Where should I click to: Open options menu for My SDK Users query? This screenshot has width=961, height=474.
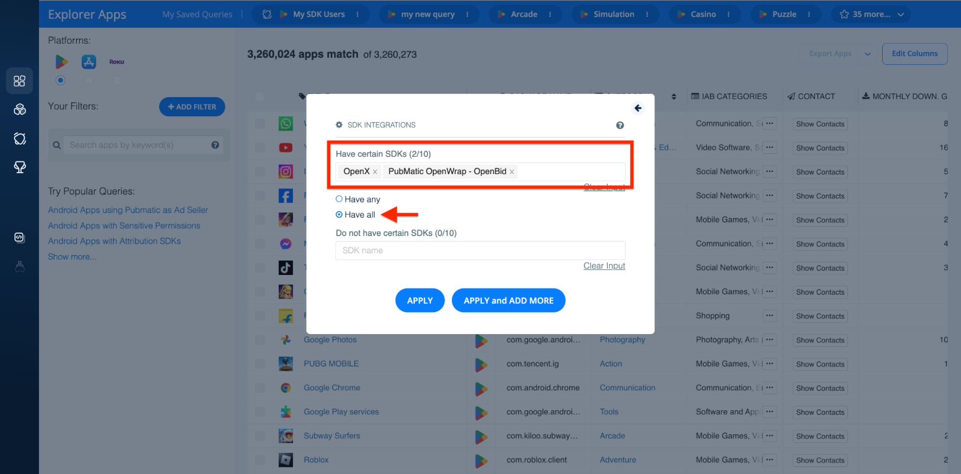point(358,14)
